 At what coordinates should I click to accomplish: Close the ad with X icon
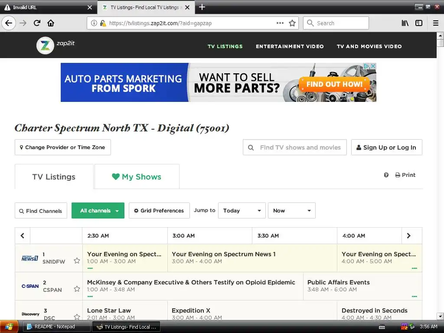(x=373, y=66)
